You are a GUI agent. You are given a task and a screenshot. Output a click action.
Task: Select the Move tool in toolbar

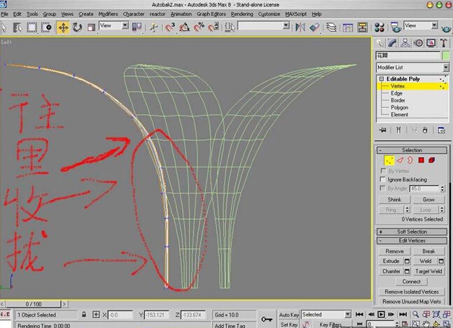(63, 27)
